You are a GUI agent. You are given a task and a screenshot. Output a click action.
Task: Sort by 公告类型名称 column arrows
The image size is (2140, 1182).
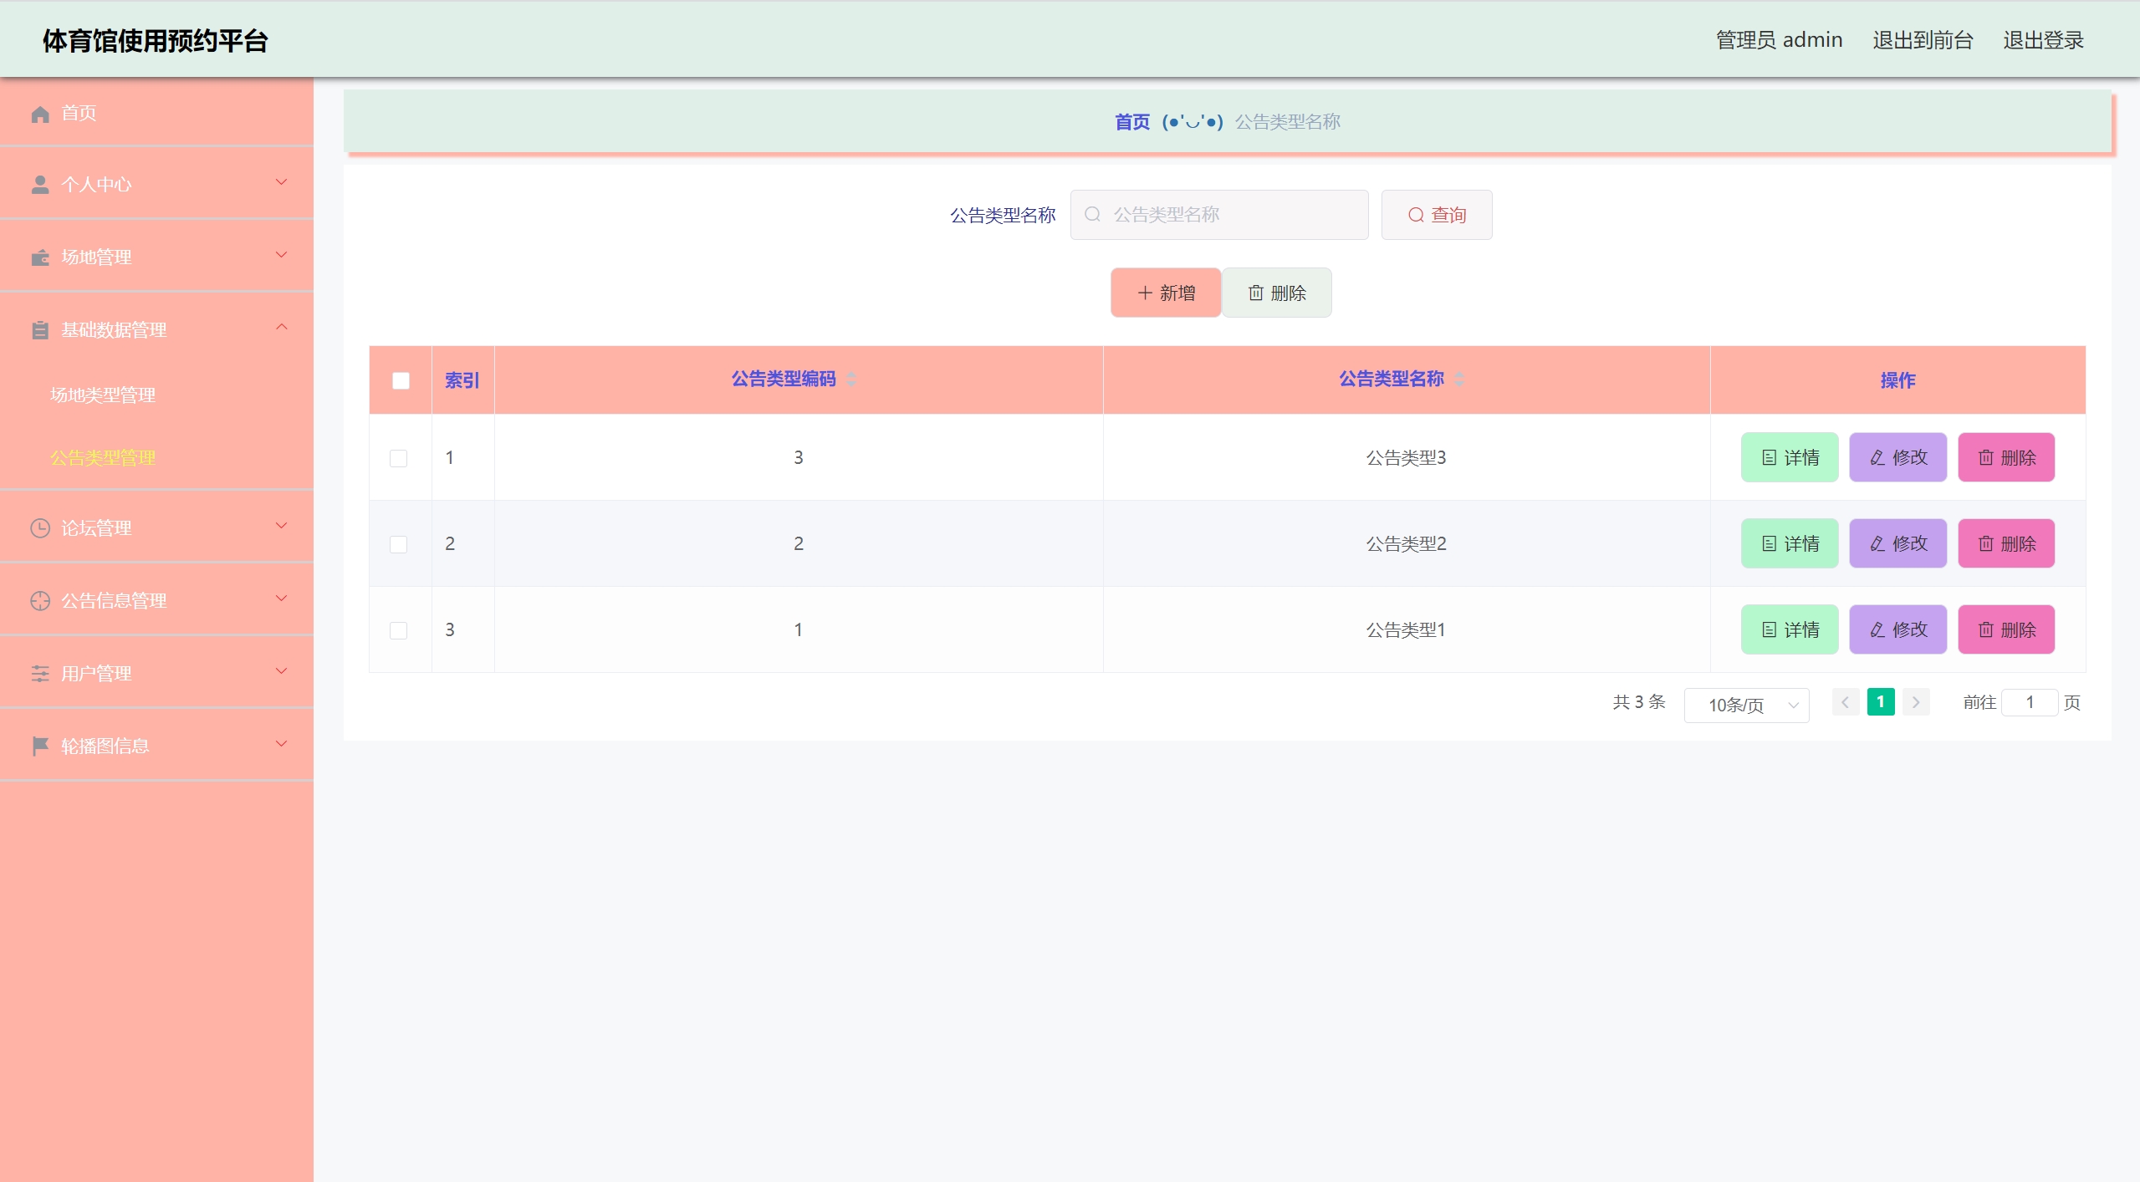(x=1459, y=380)
